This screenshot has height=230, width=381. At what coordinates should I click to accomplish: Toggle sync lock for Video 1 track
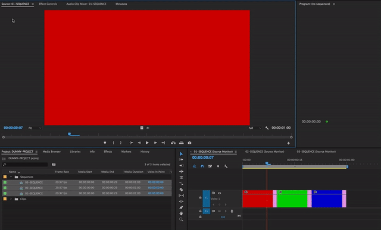[213, 193]
